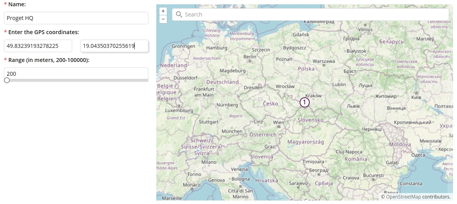This screenshot has height=204, width=457.
Task: Click Lublin on the map
Action: [339, 84]
